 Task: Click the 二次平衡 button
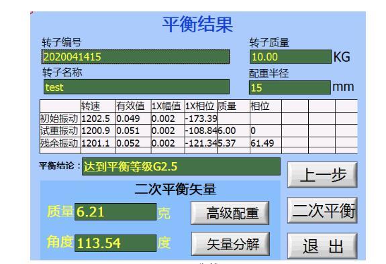tap(322, 210)
